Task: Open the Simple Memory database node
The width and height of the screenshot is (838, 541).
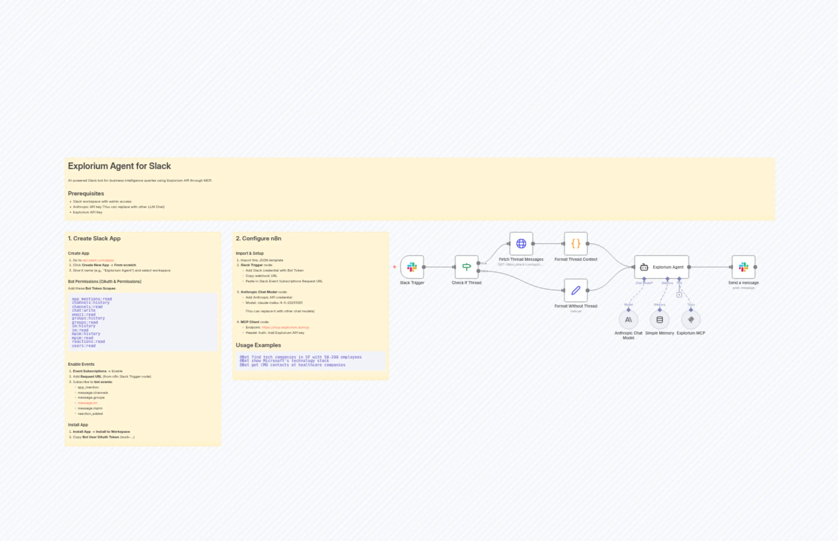Action: (x=660, y=320)
